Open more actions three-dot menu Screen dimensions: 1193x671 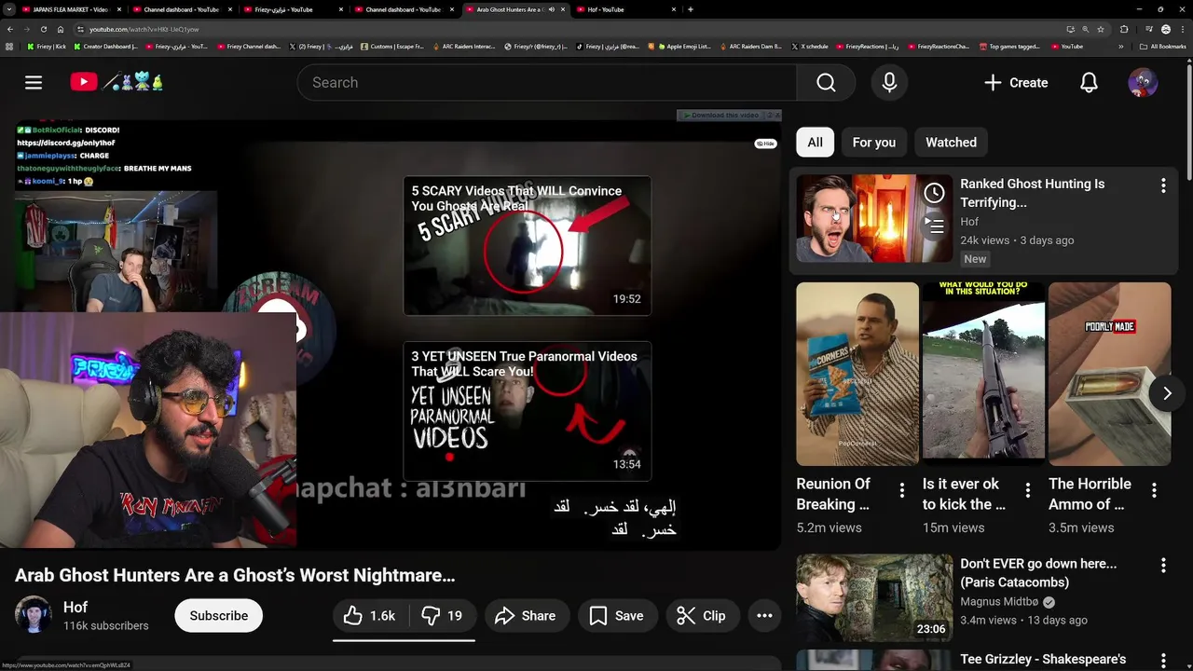pyautogui.click(x=764, y=616)
